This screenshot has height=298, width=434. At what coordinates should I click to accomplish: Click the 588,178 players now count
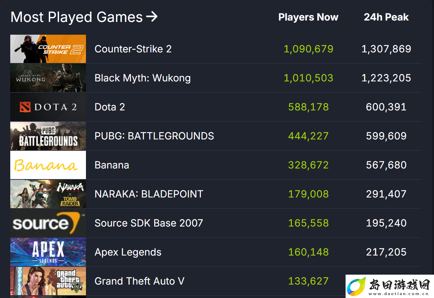click(x=308, y=107)
